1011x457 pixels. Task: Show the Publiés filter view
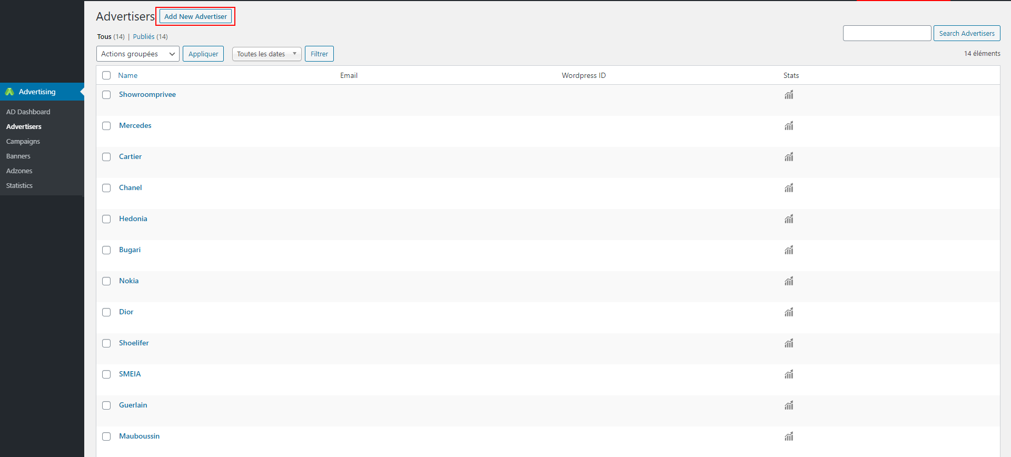point(144,36)
